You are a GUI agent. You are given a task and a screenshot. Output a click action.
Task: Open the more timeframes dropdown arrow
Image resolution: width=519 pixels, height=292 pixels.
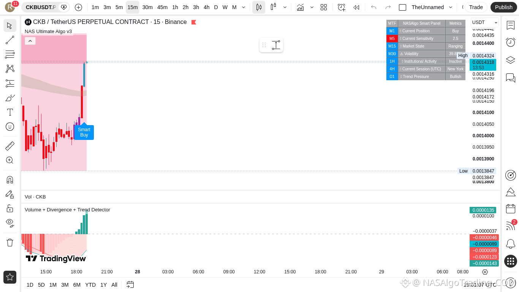(244, 7)
